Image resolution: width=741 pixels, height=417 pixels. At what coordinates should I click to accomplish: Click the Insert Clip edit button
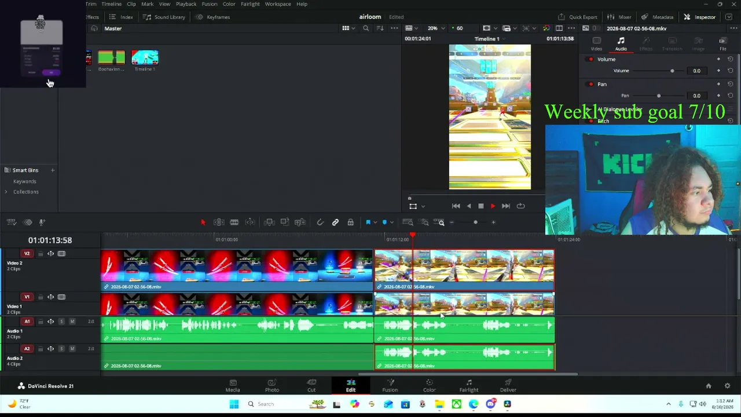[269, 222]
